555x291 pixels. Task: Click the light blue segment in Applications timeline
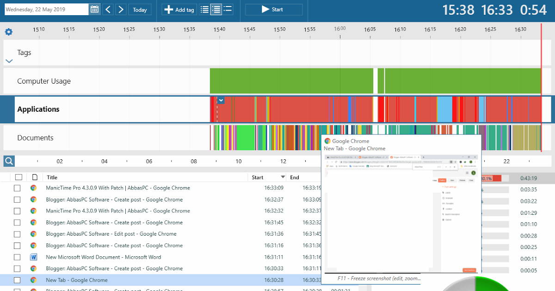444,109
